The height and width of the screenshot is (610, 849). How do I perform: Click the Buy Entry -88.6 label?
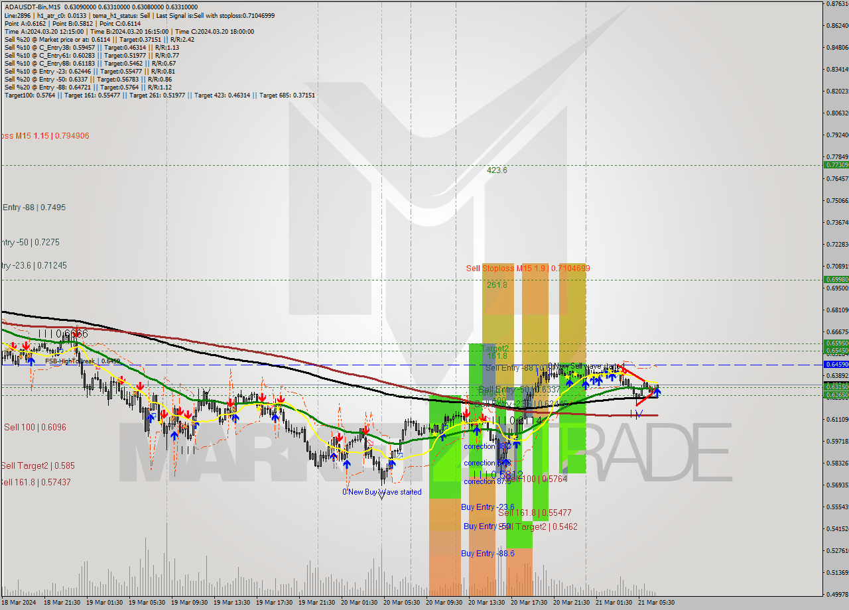point(488,553)
